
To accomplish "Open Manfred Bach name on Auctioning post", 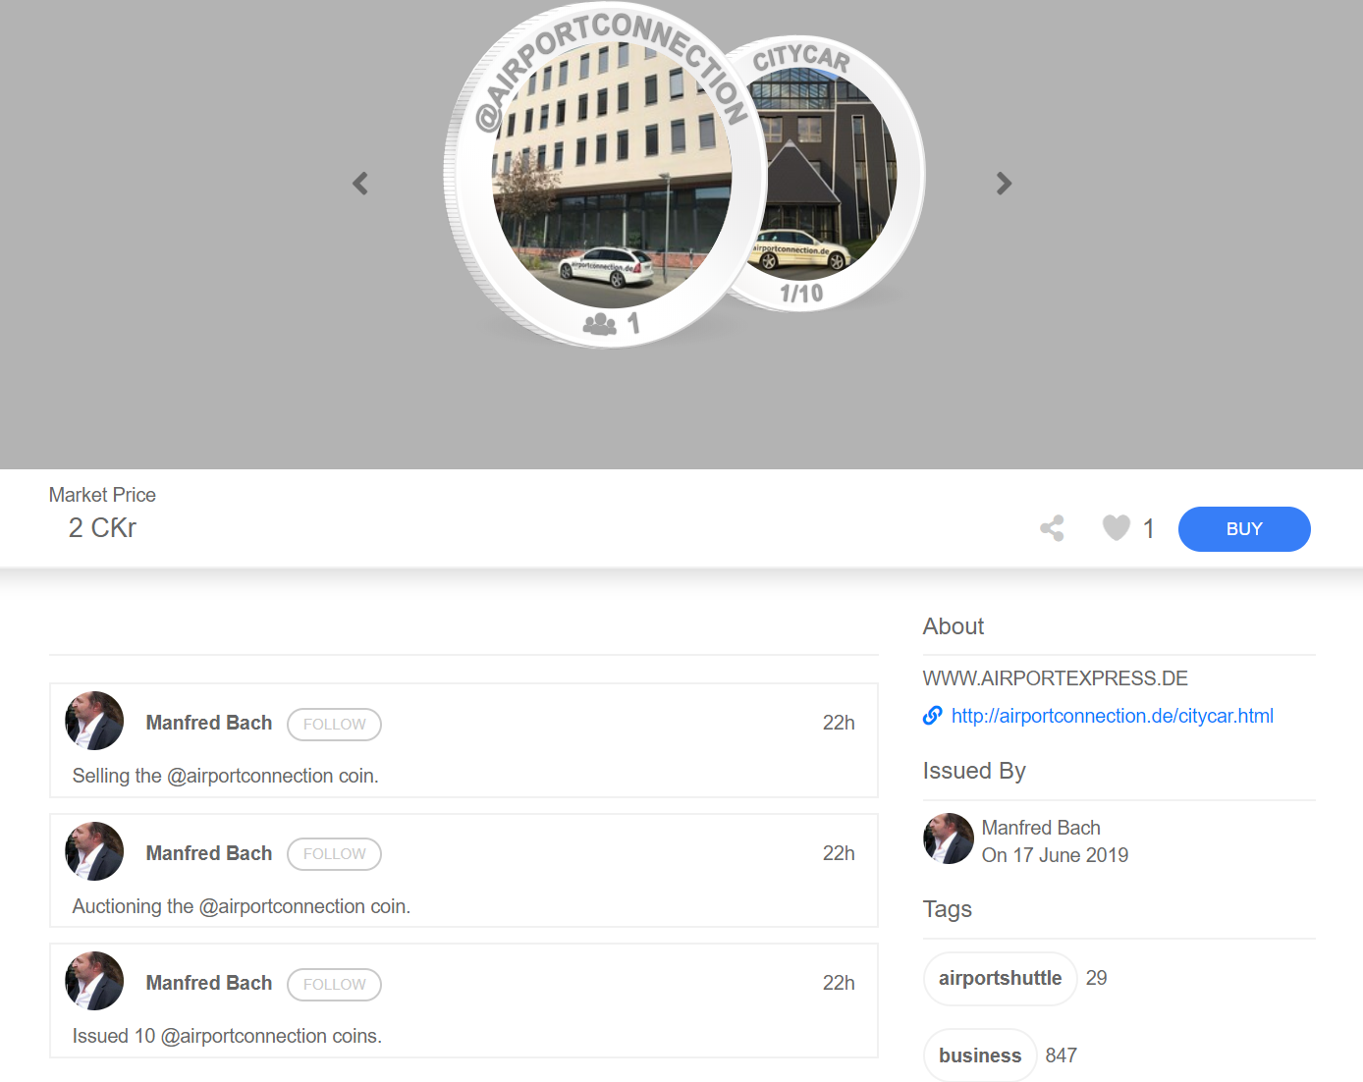I will 209,853.
